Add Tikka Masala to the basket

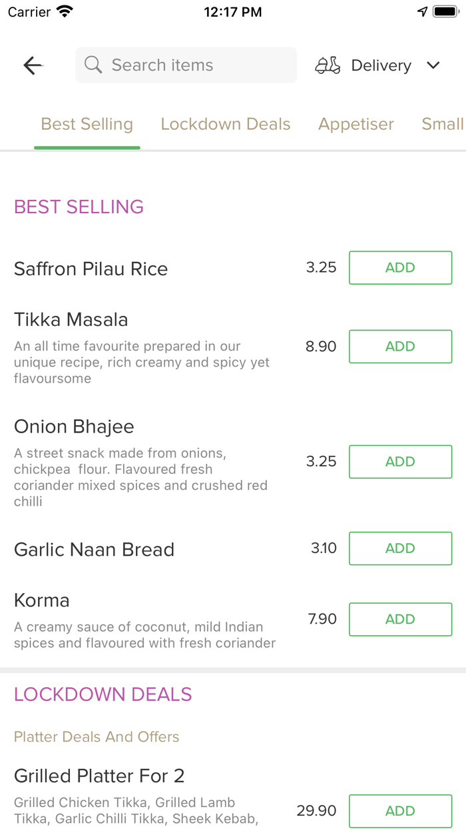[400, 347]
